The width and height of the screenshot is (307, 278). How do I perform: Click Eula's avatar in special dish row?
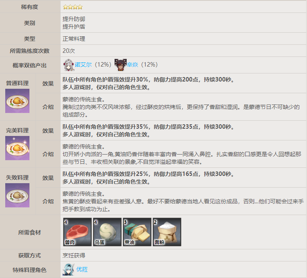(68, 270)
